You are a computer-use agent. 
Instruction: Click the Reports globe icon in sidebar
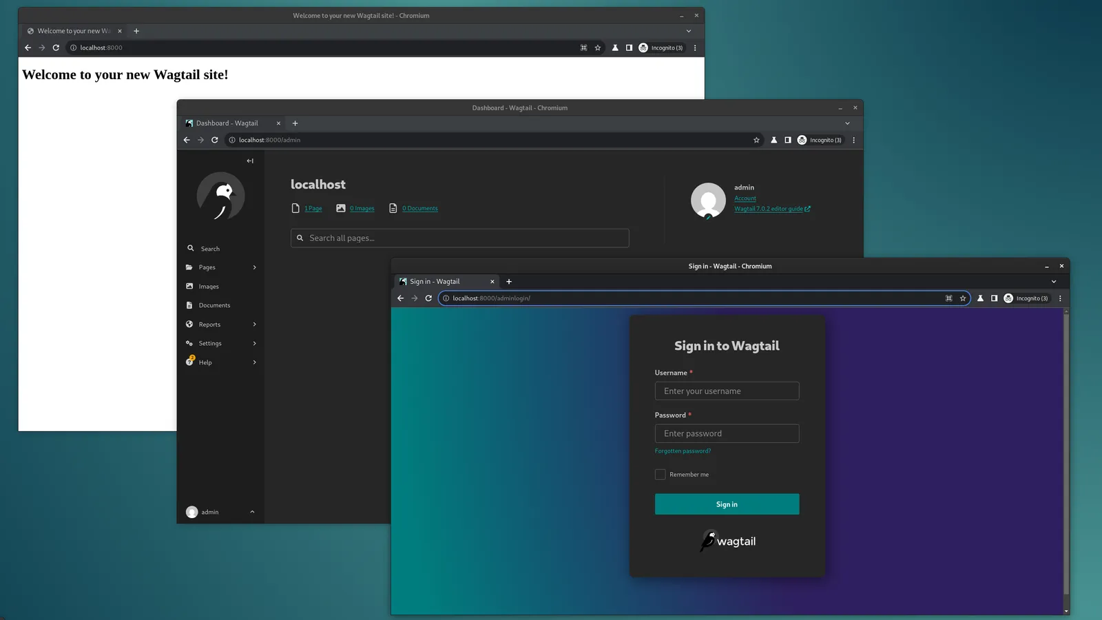[x=189, y=324]
